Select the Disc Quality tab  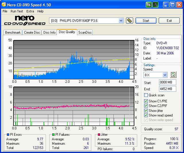pyautogui.click(x=67, y=32)
